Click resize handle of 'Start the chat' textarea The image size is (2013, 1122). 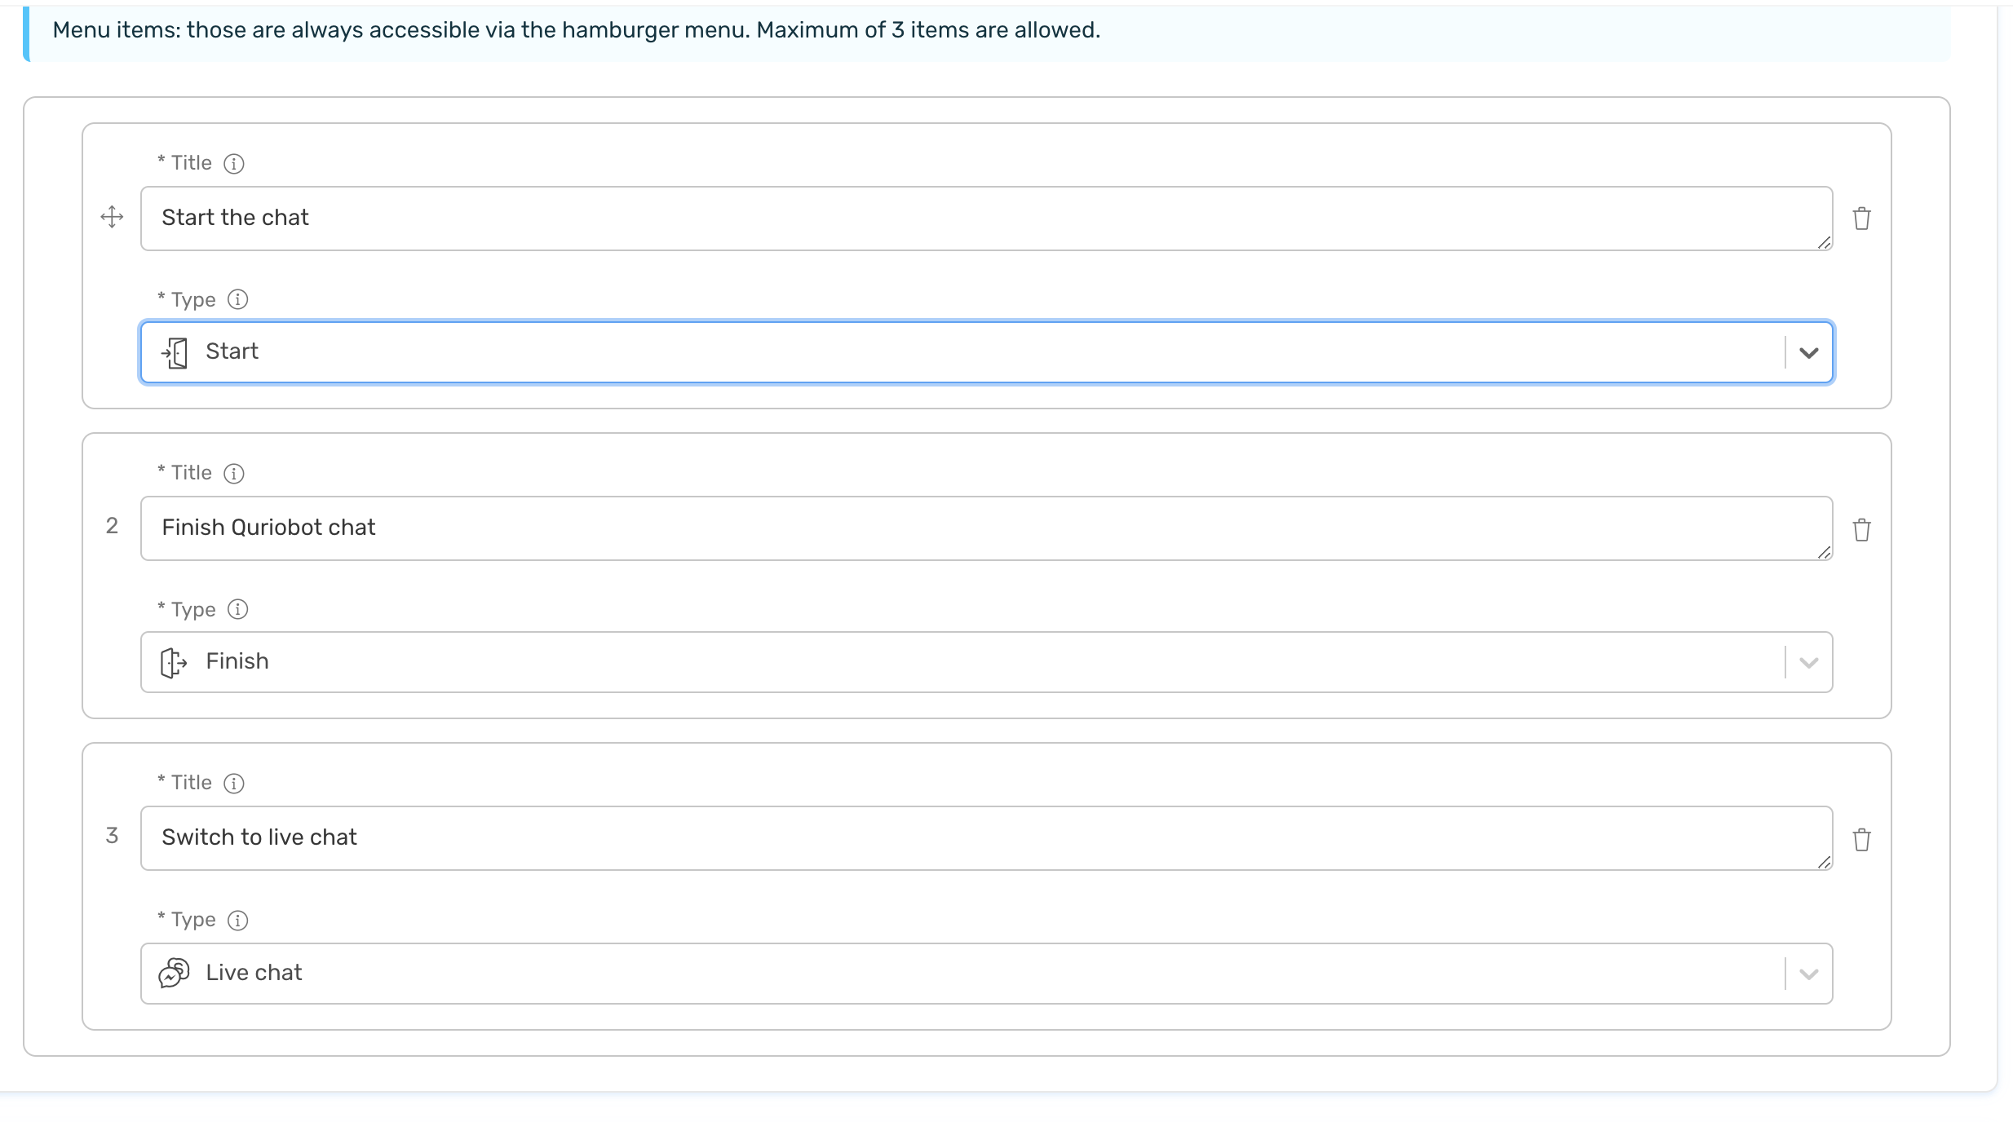[1824, 242]
